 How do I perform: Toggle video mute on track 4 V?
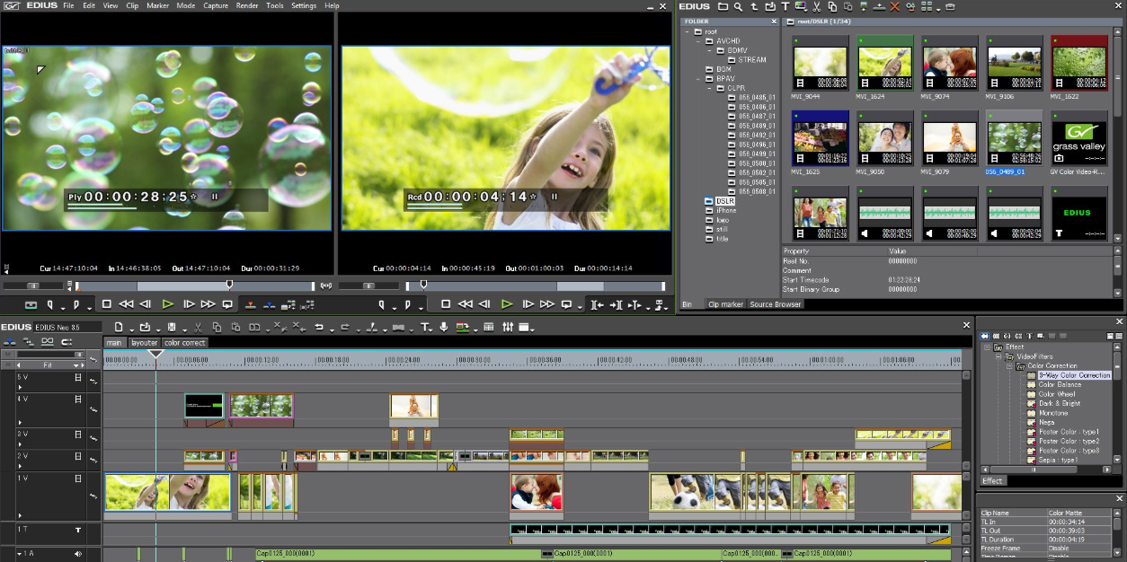(x=78, y=399)
